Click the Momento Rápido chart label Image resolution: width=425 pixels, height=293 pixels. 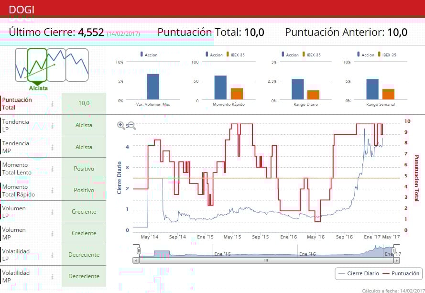coord(229,104)
